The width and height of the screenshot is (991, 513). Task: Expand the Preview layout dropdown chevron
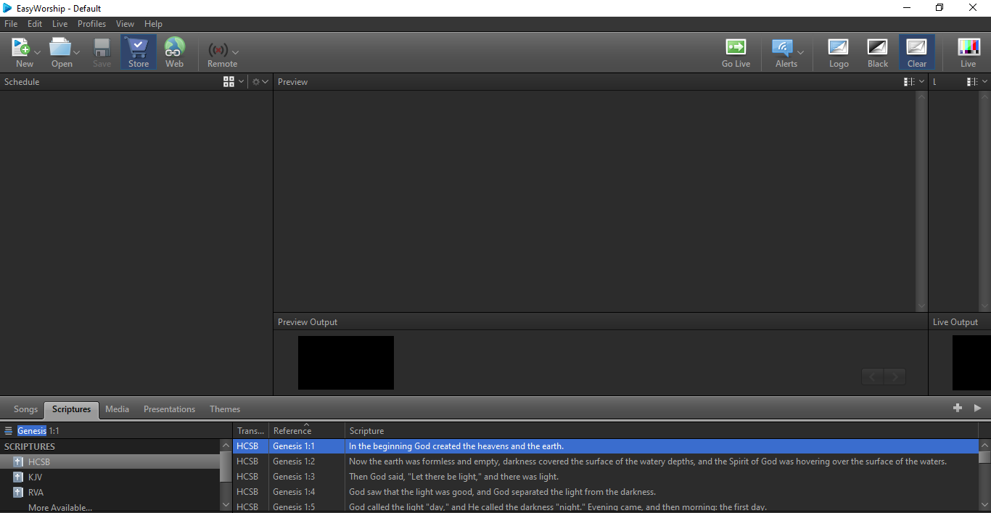click(922, 82)
